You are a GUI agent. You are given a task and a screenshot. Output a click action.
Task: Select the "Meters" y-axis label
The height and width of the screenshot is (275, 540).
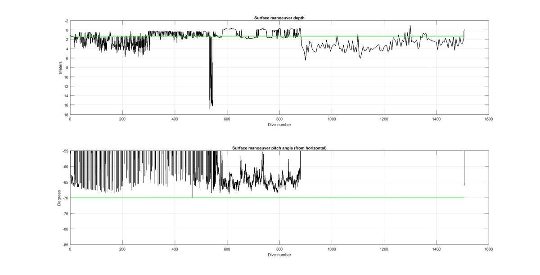pos(61,68)
